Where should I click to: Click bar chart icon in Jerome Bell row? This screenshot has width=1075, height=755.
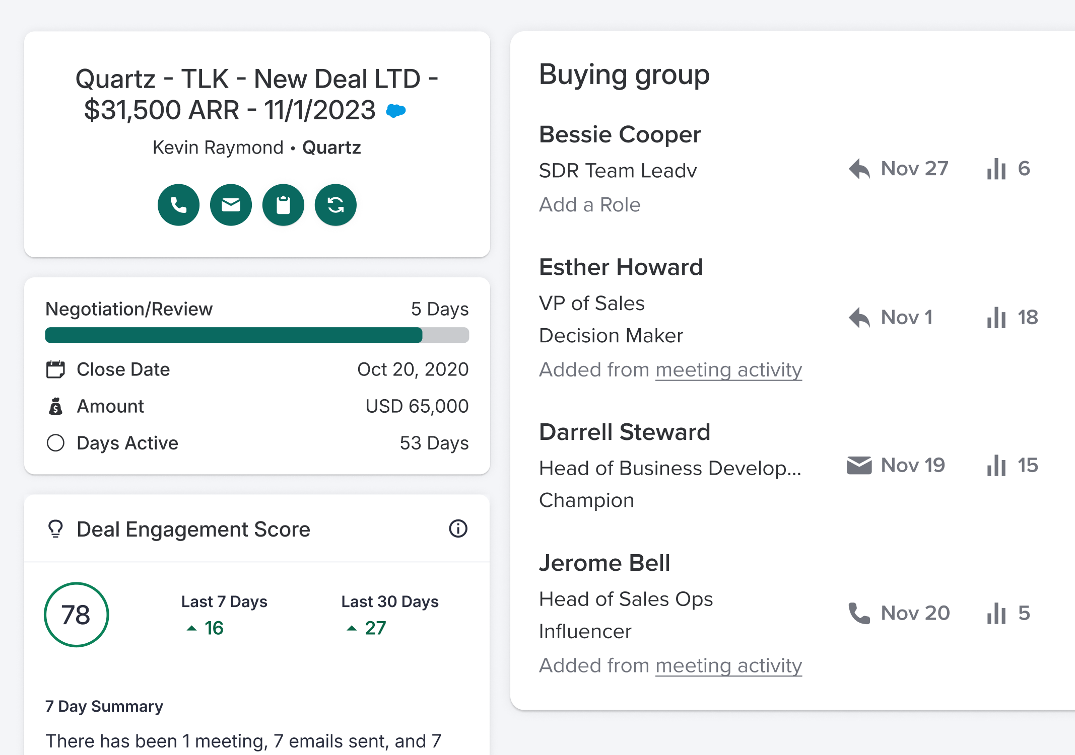[996, 613]
